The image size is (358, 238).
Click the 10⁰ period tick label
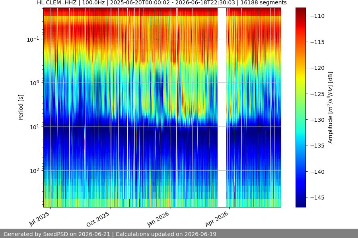click(x=35, y=83)
